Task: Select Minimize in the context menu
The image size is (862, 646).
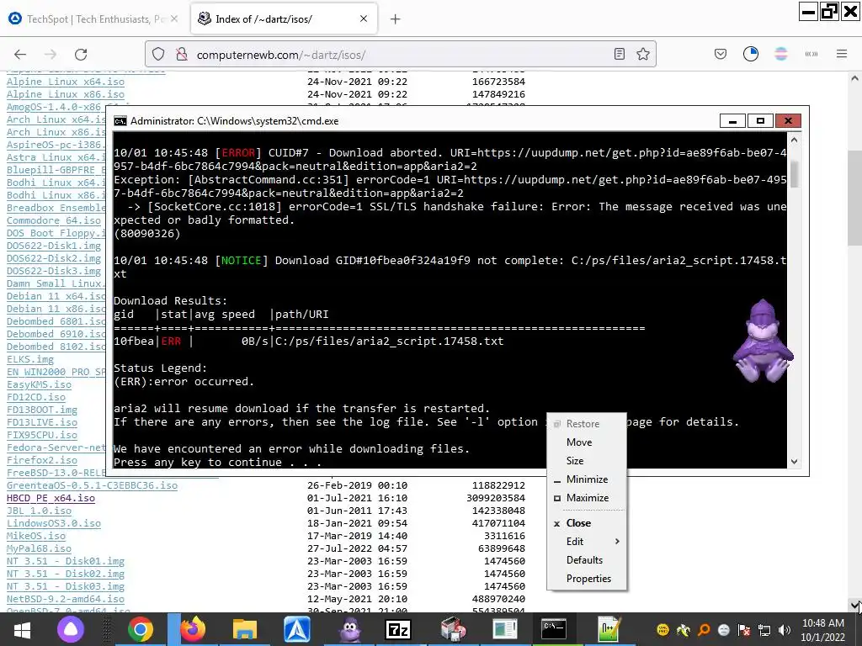Action: [587, 479]
